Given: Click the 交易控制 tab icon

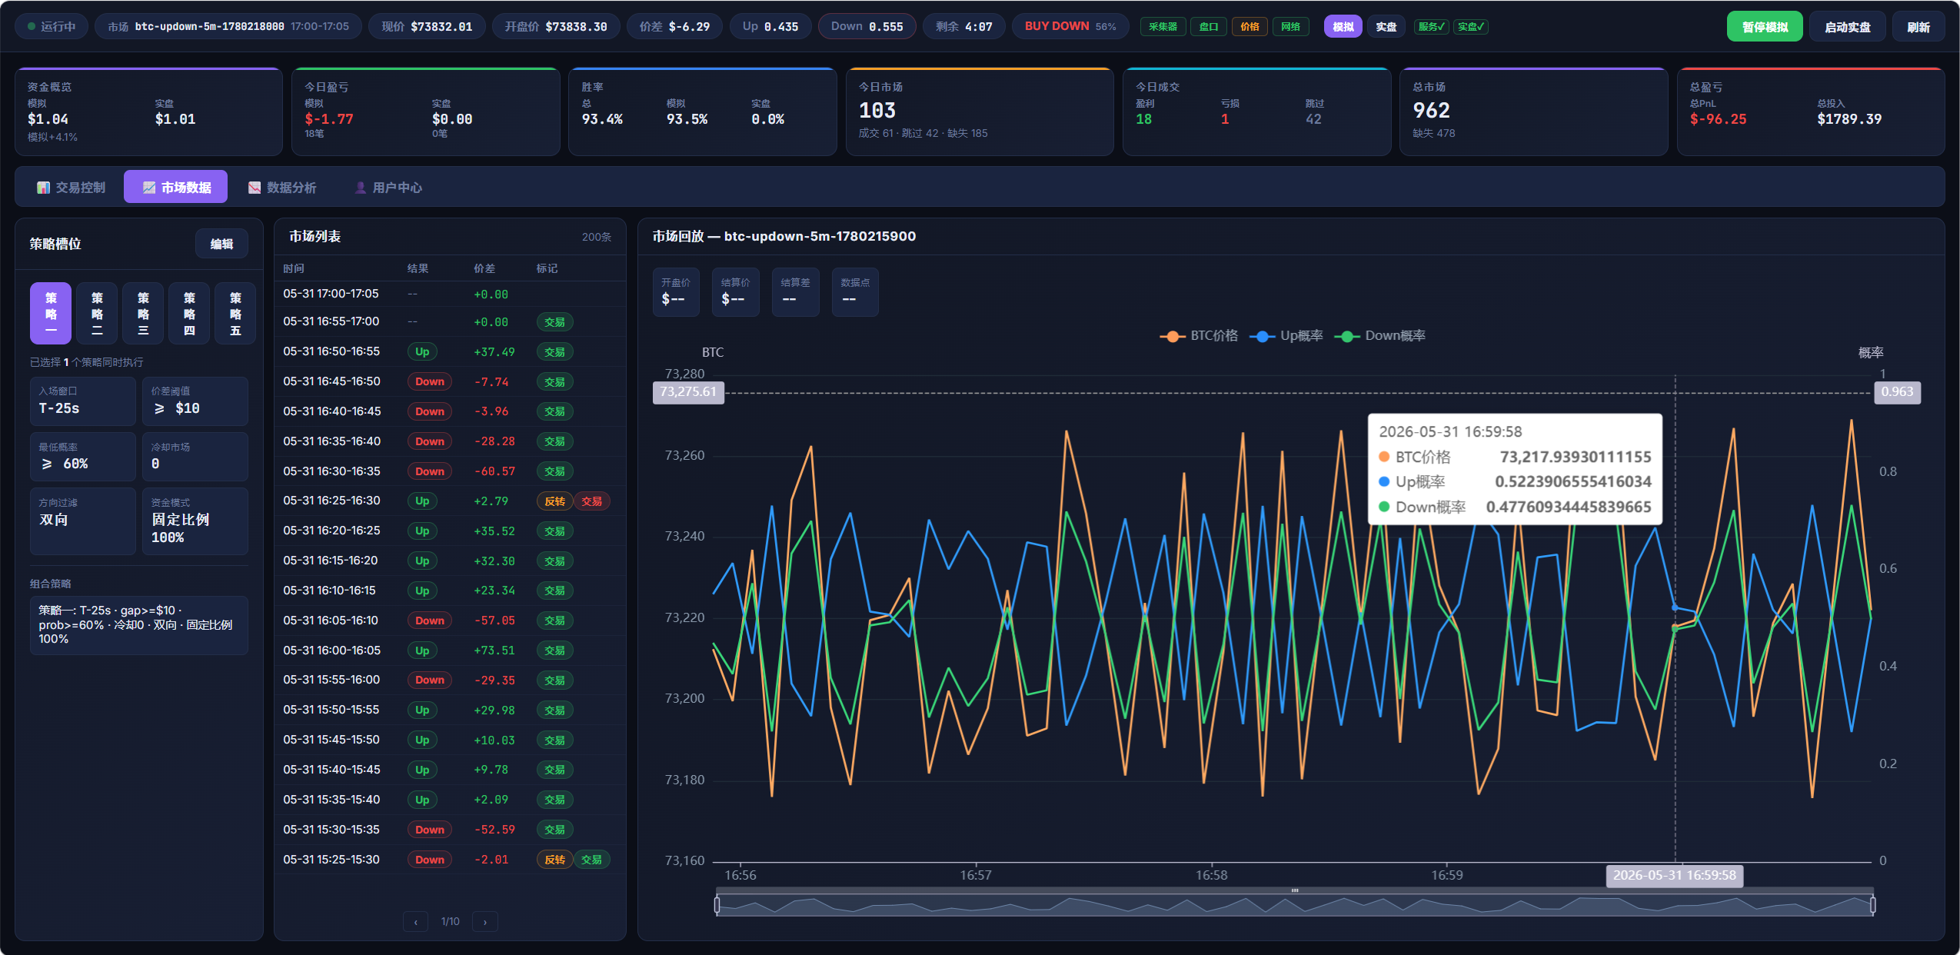Looking at the screenshot, I should pos(43,188).
